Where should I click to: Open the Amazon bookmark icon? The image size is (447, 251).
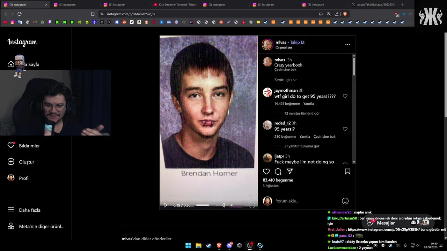coord(139,22)
